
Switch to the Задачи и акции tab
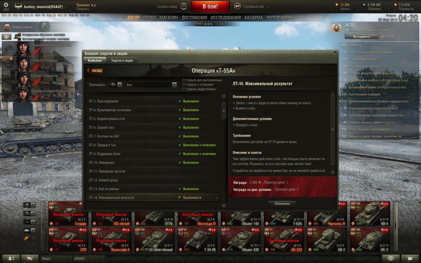(122, 60)
